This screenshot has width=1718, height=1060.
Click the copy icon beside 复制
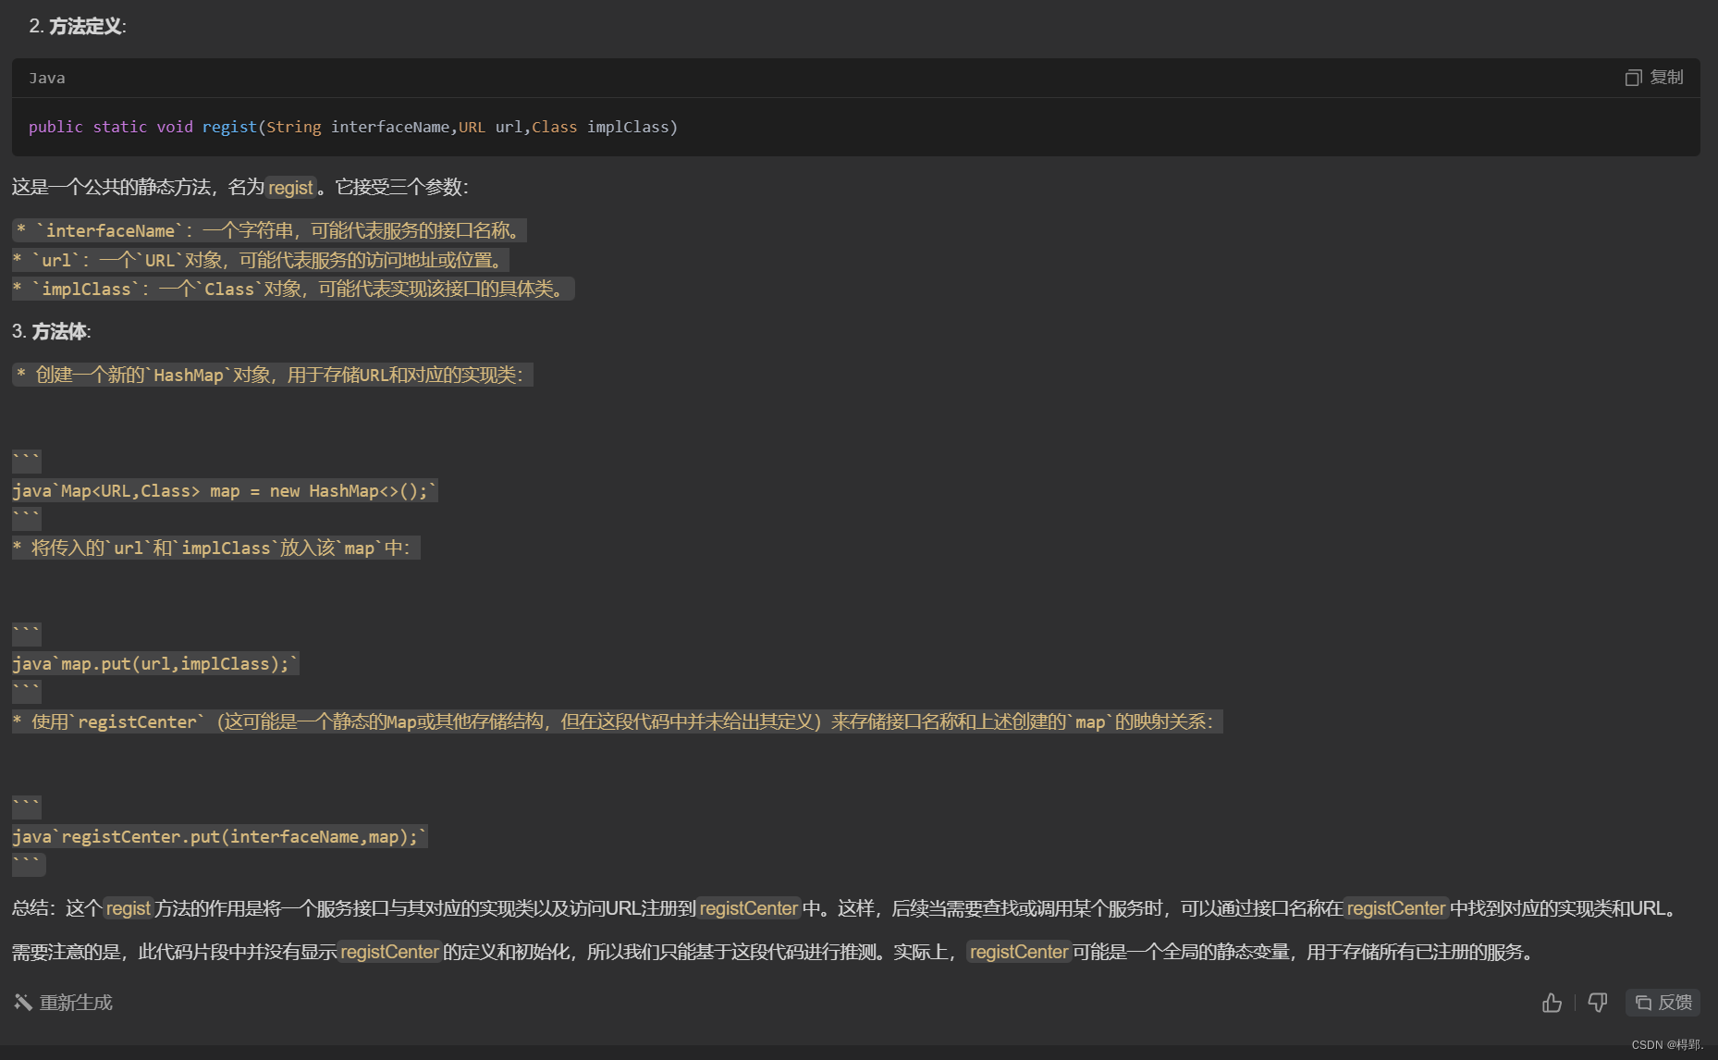coord(1633,78)
